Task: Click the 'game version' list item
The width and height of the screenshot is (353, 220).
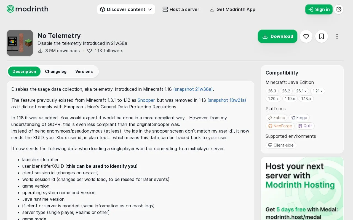Action: [36, 186]
